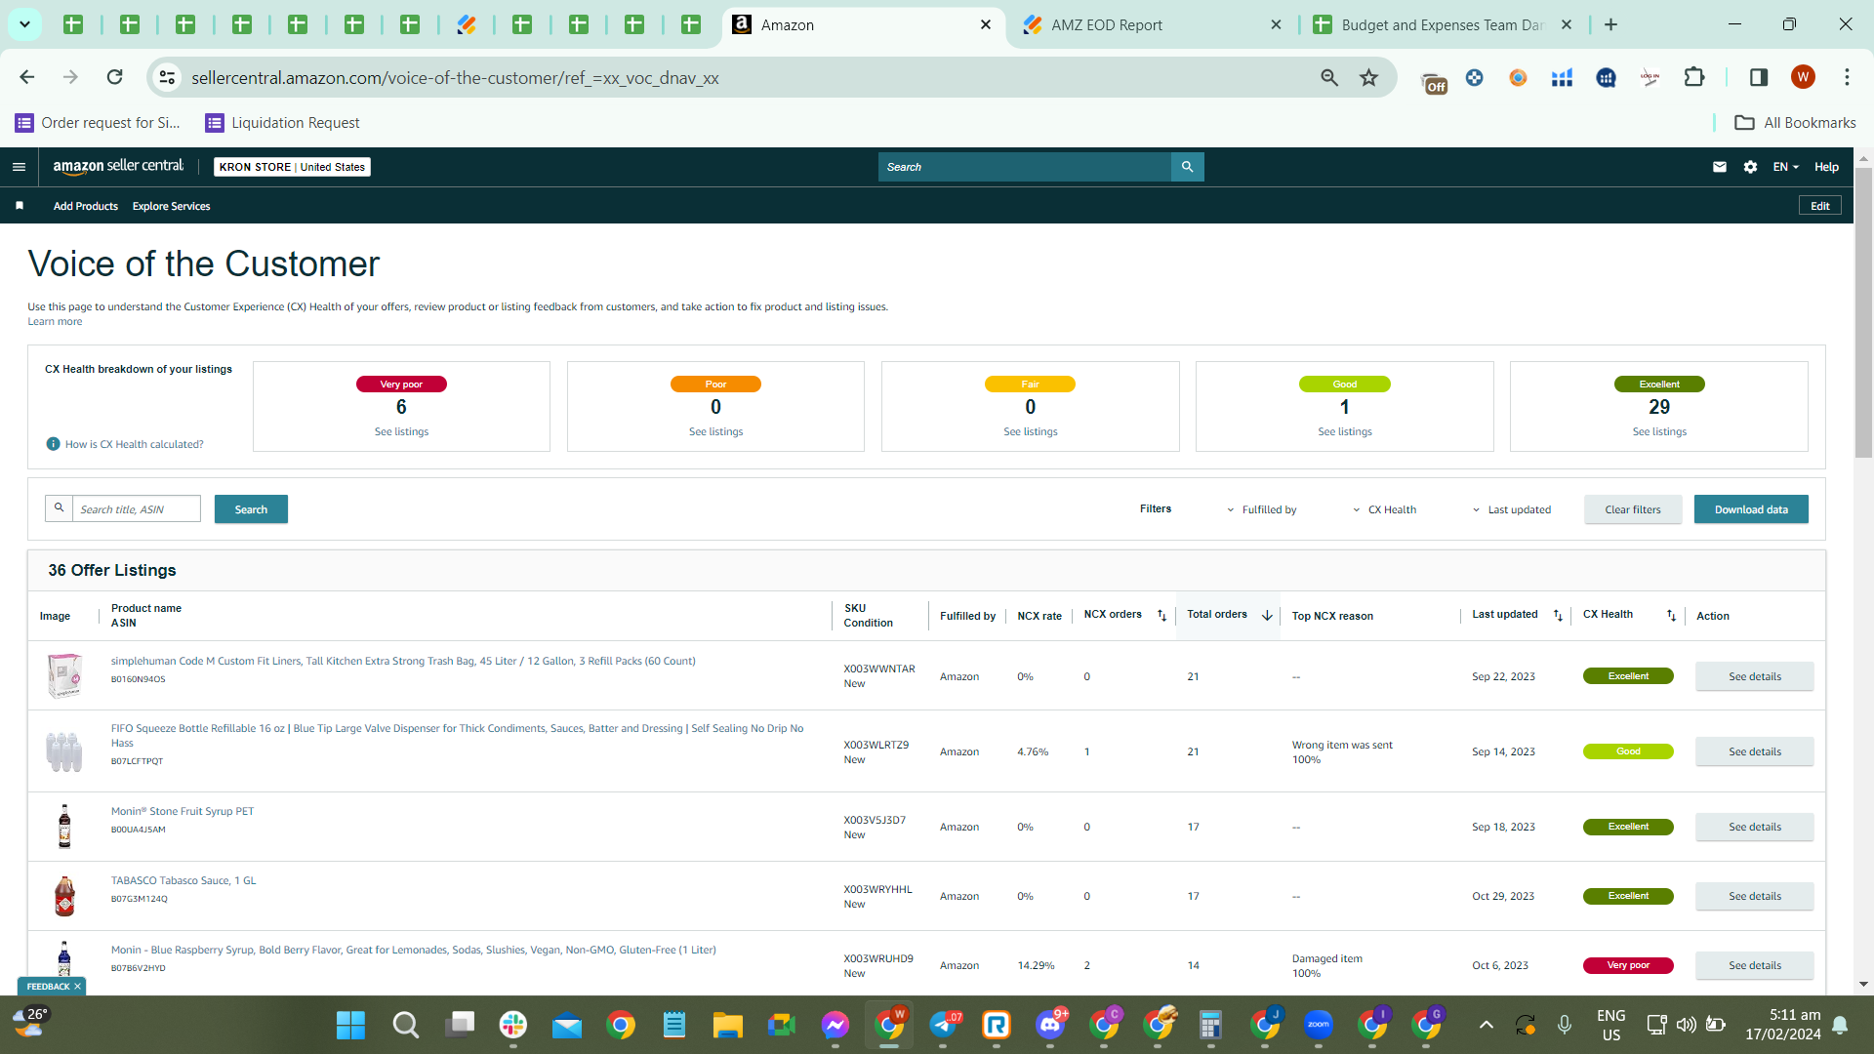Open the Windows Start menu

(x=350, y=1026)
